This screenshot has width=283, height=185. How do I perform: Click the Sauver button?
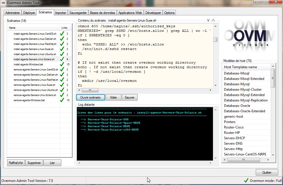(x=130, y=97)
